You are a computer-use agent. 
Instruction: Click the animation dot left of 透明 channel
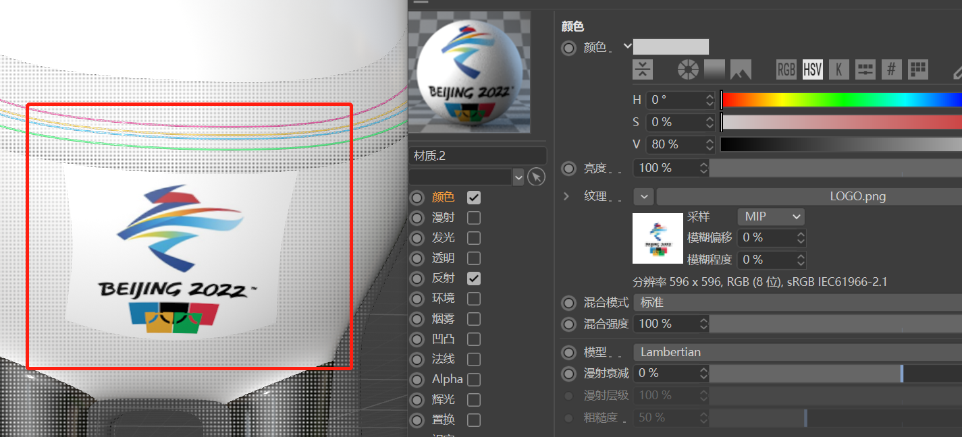[417, 258]
